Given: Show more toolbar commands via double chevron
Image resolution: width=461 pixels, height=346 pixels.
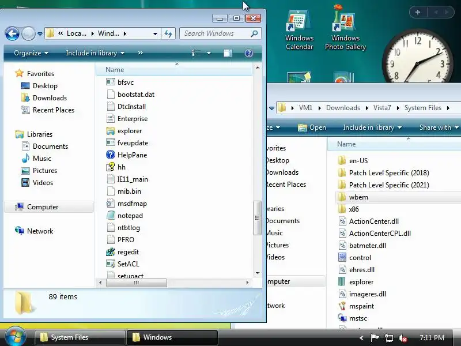Looking at the screenshot, I should (140, 53).
